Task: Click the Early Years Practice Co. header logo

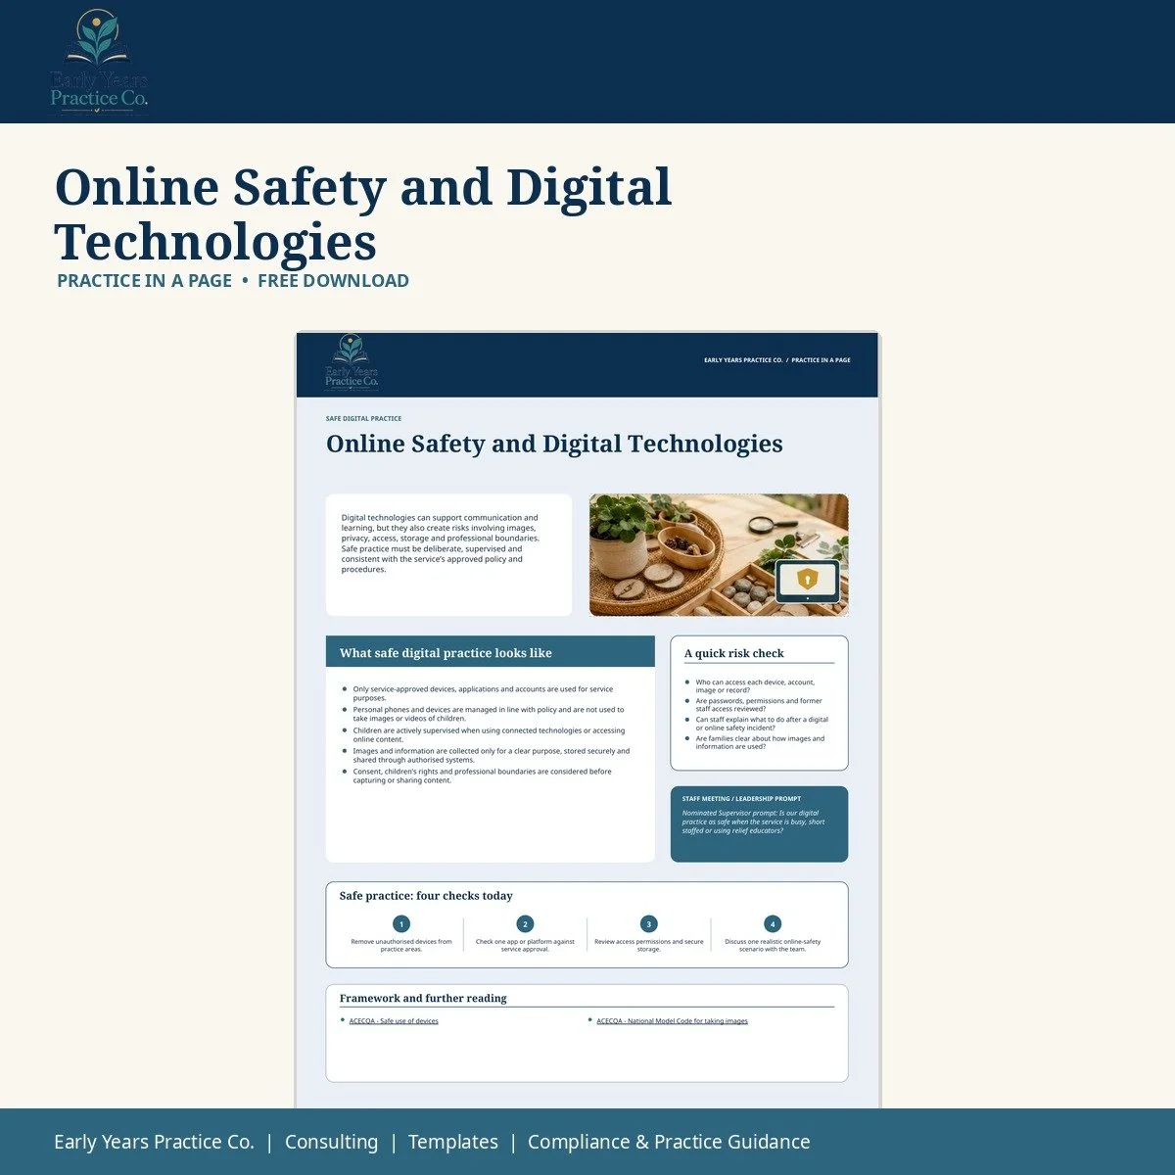Action: 99,62
